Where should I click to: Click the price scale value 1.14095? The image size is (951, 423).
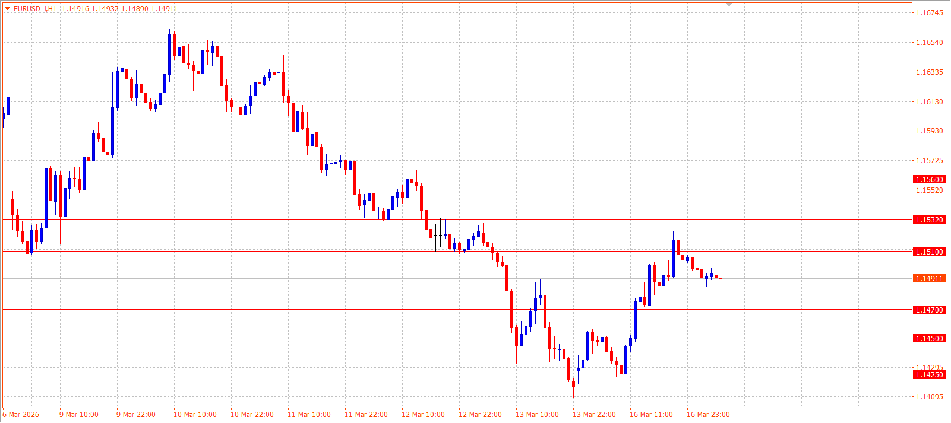pyautogui.click(x=930, y=397)
